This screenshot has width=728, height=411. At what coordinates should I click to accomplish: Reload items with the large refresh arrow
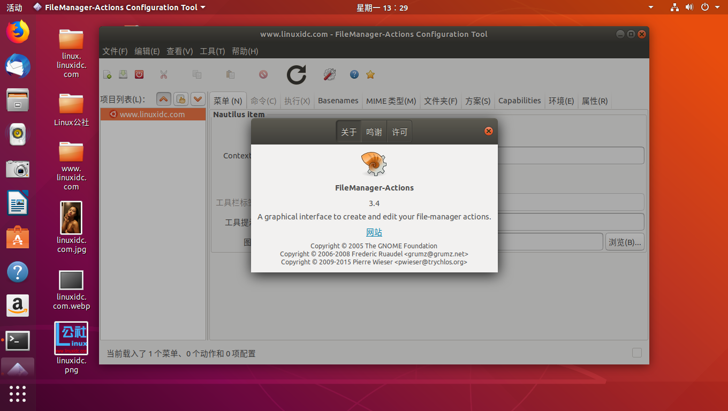point(297,74)
